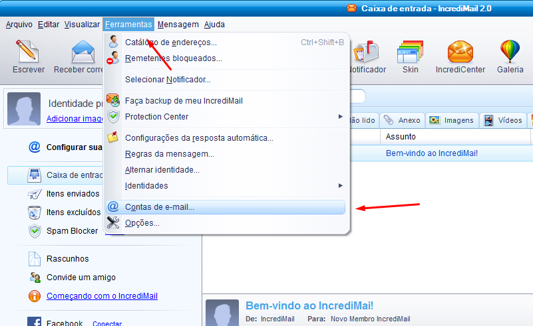Click the Facebook logo icon in sidebar
Viewport: 533px width, 326px height.
coord(35,321)
